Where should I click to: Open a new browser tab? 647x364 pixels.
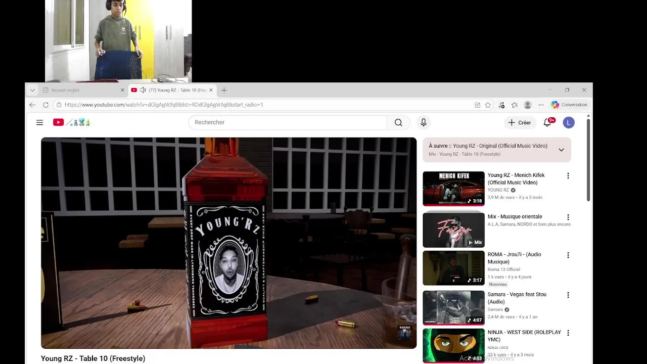click(224, 90)
